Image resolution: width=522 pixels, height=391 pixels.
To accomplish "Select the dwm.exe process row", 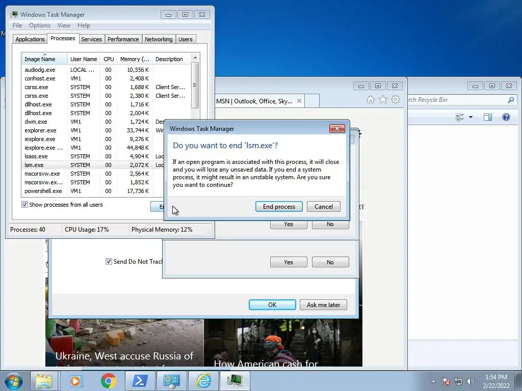I will tap(93, 122).
